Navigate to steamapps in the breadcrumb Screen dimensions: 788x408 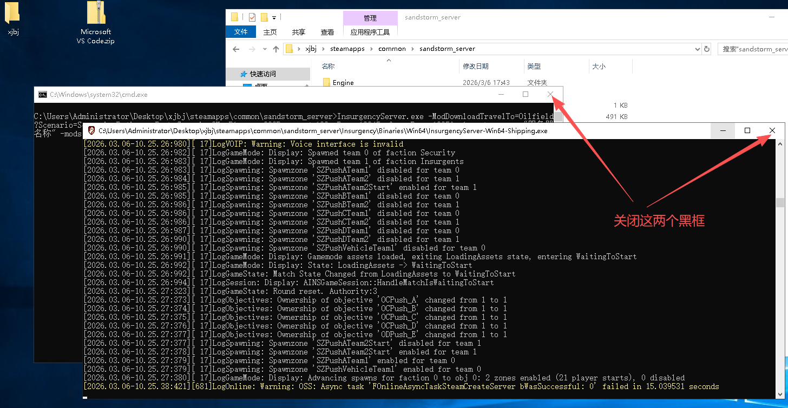click(348, 49)
